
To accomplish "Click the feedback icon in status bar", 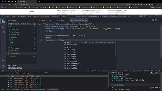I will click(156, 71).
